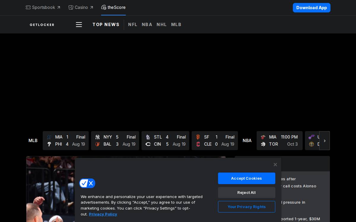Open the MLB section
This screenshot has width=356, height=222.
(x=176, y=25)
